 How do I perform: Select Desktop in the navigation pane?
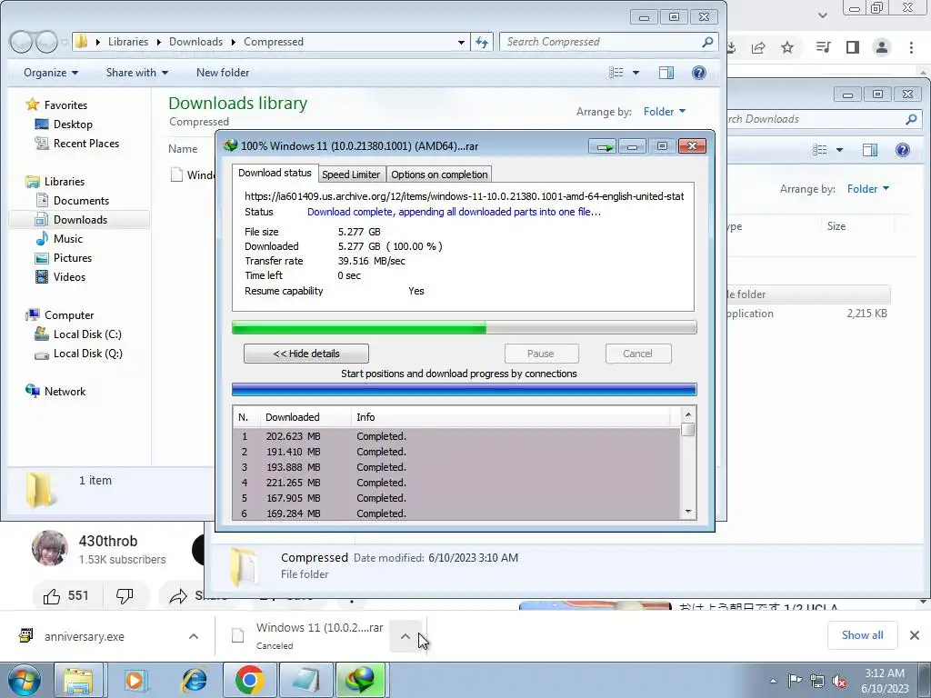73,124
